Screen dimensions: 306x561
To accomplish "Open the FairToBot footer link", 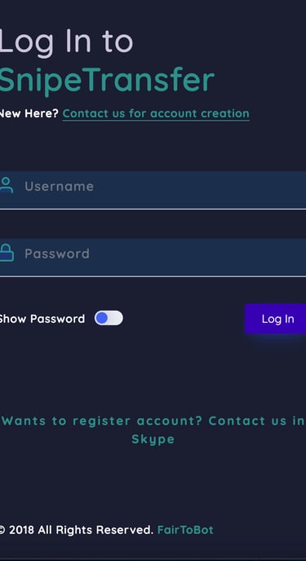I will (185, 529).
